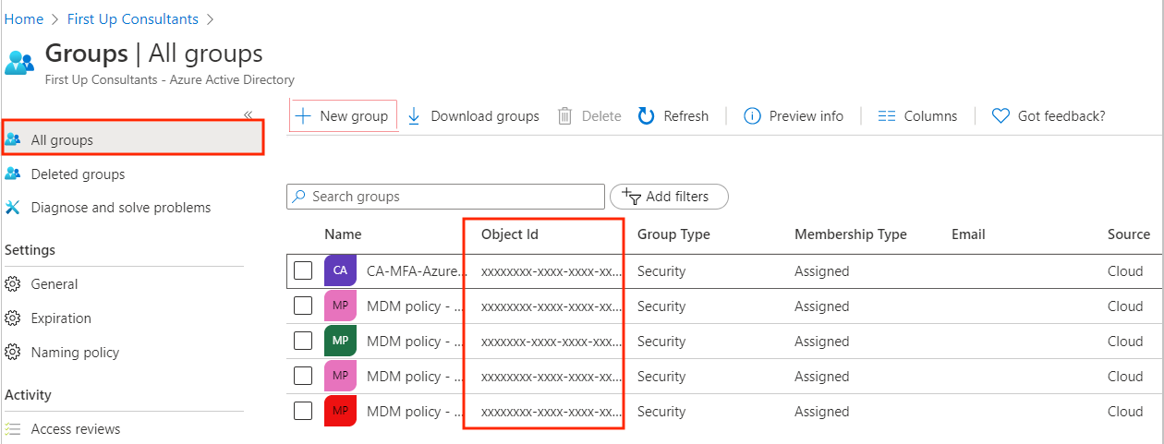Click the Got feedback heart icon
This screenshot has height=444, width=1164.
pyautogui.click(x=1000, y=116)
